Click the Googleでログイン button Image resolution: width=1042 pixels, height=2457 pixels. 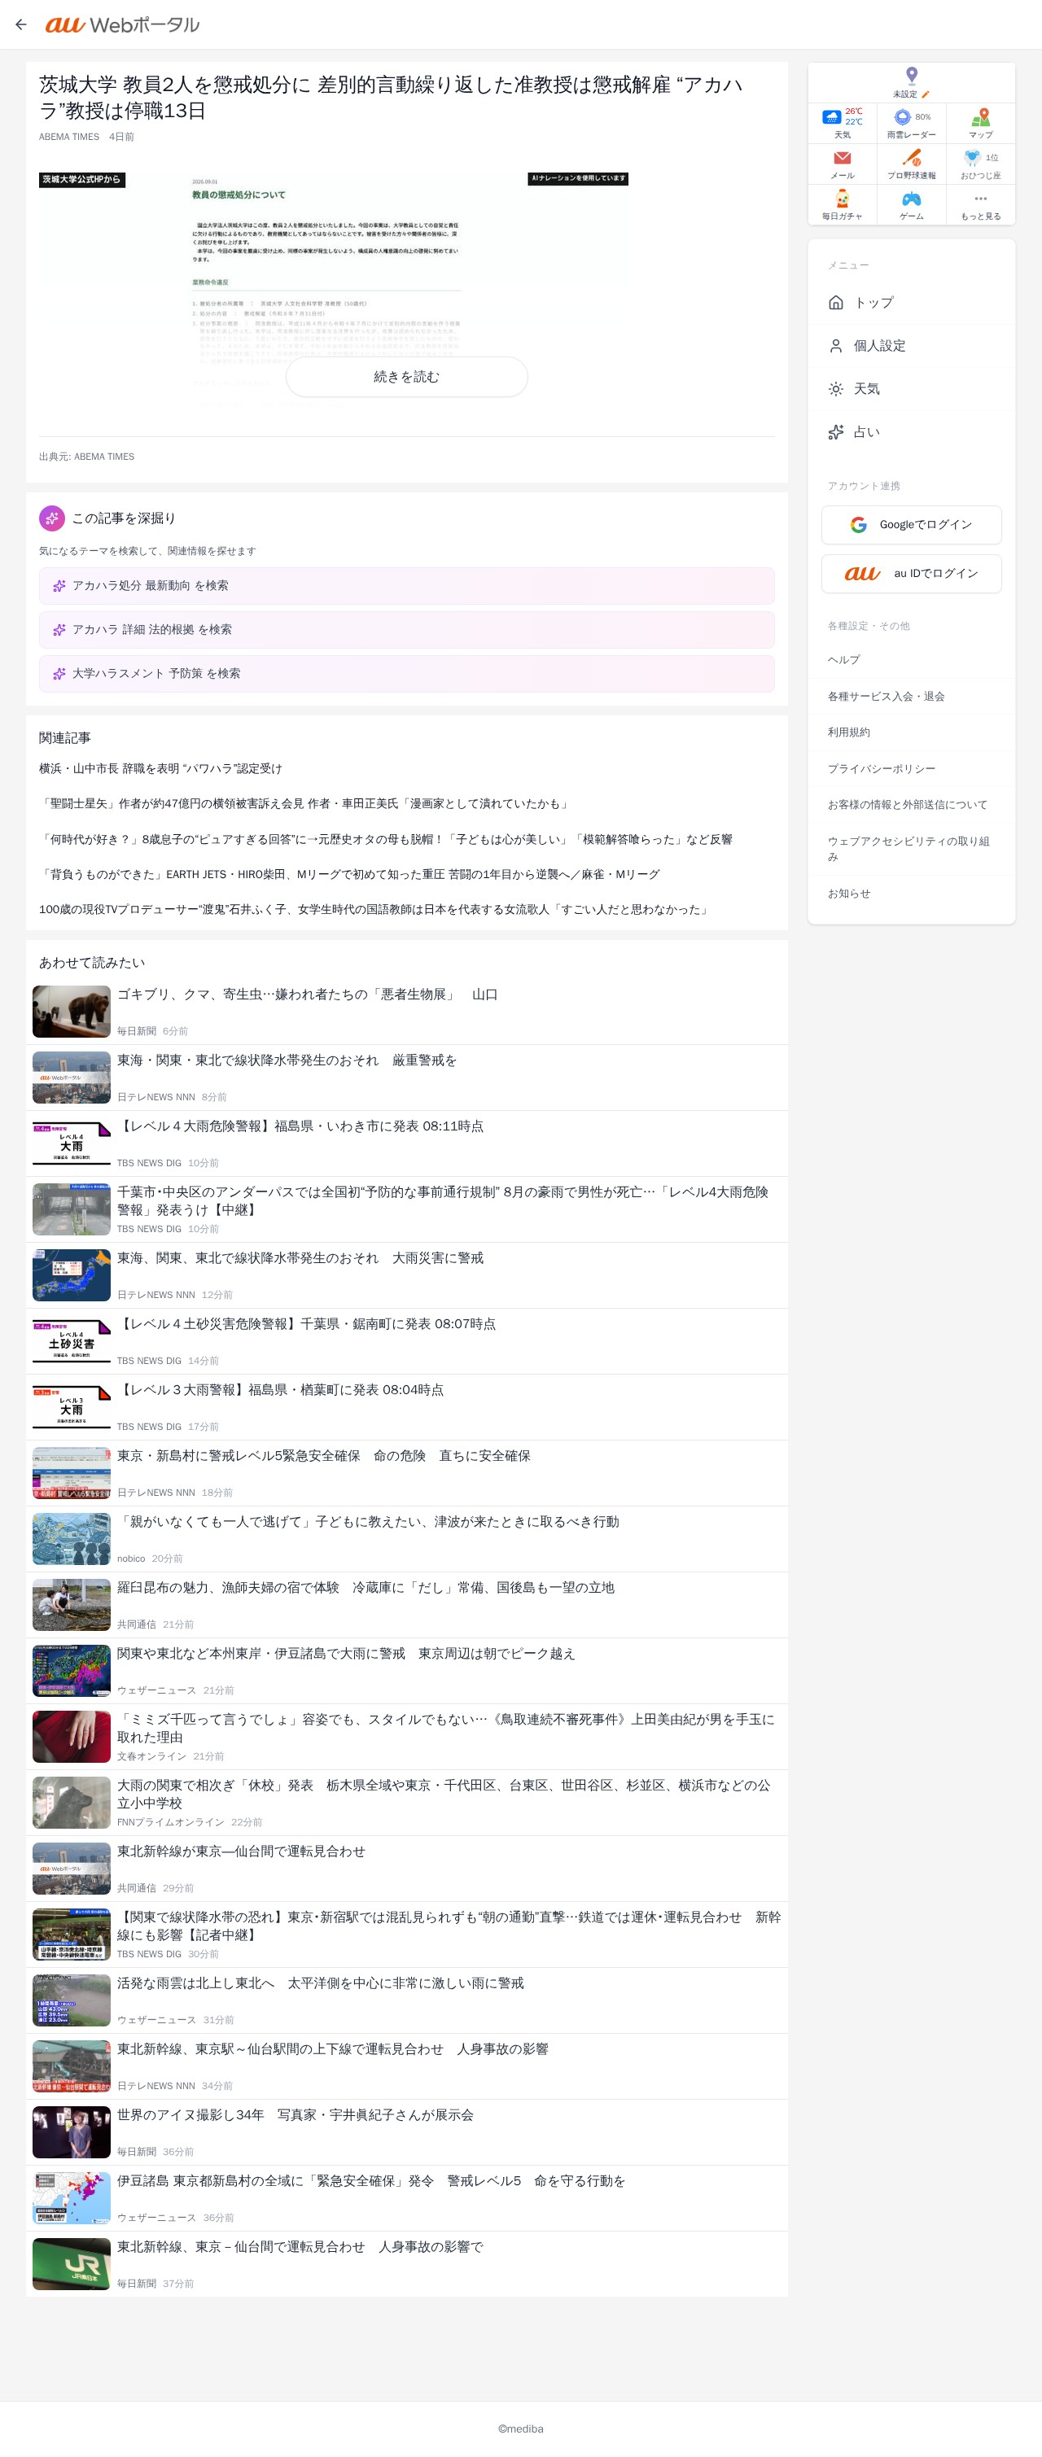pyautogui.click(x=911, y=525)
